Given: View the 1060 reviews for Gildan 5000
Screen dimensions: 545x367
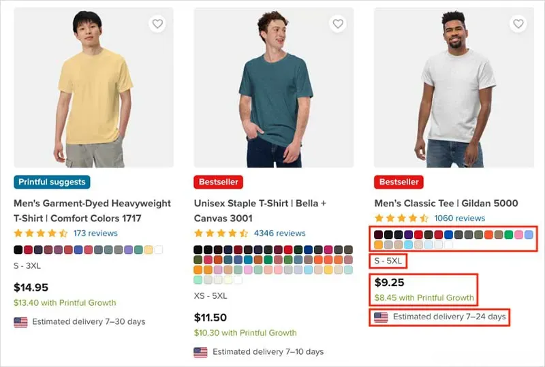Looking at the screenshot, I should pos(459,219).
